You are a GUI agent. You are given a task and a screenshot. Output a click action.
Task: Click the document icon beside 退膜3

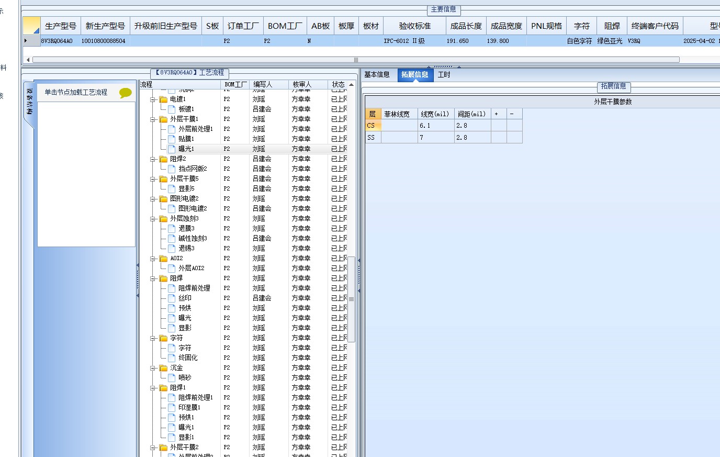pos(172,228)
